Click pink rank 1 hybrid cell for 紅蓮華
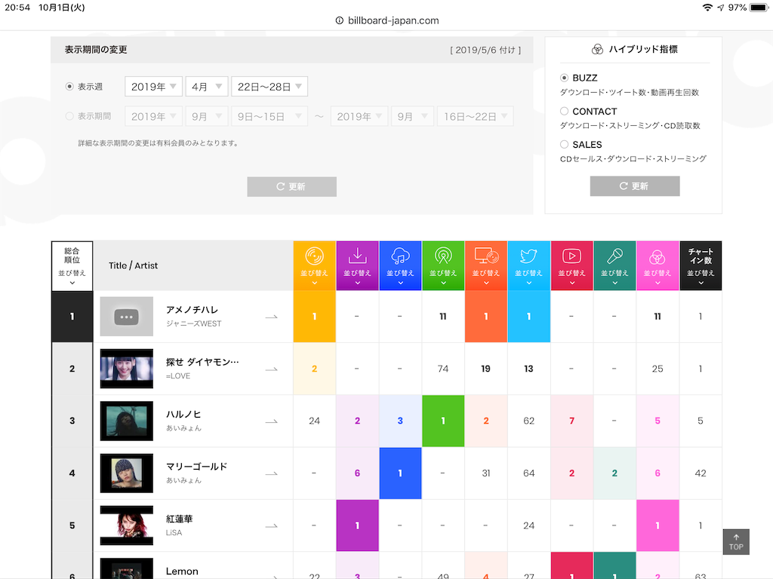This screenshot has height=579, width=773. click(658, 525)
